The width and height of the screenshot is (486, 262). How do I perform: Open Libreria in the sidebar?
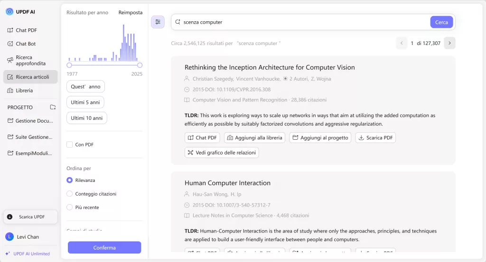tap(24, 90)
